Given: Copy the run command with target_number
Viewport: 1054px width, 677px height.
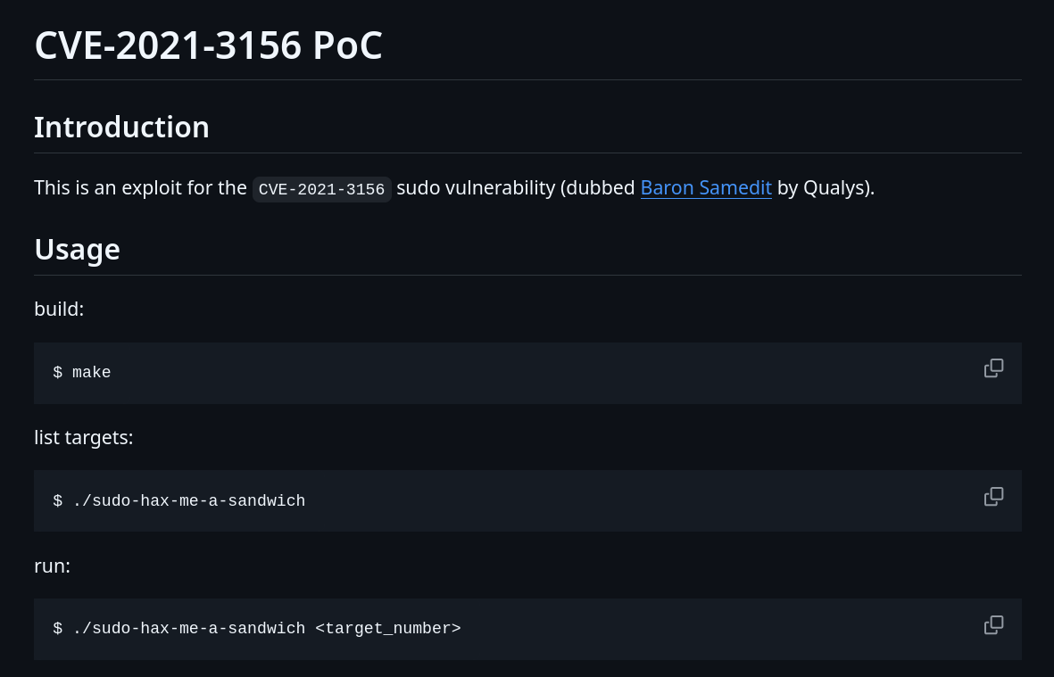Looking at the screenshot, I should pyautogui.click(x=993, y=624).
